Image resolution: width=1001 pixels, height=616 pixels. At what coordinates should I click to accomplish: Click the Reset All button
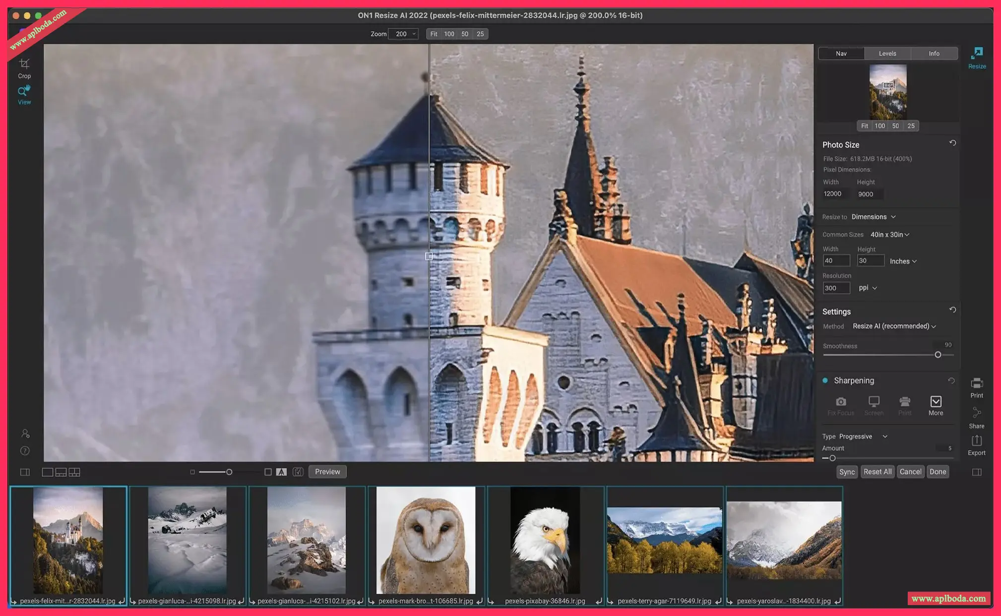point(877,472)
